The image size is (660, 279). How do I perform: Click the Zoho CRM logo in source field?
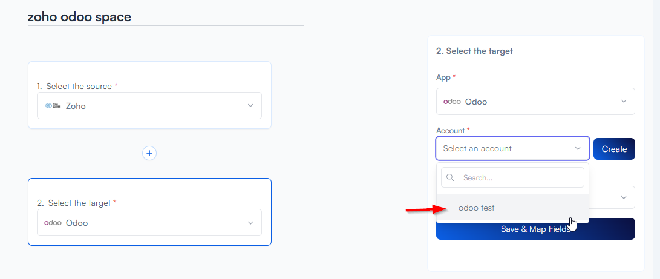[53, 106]
